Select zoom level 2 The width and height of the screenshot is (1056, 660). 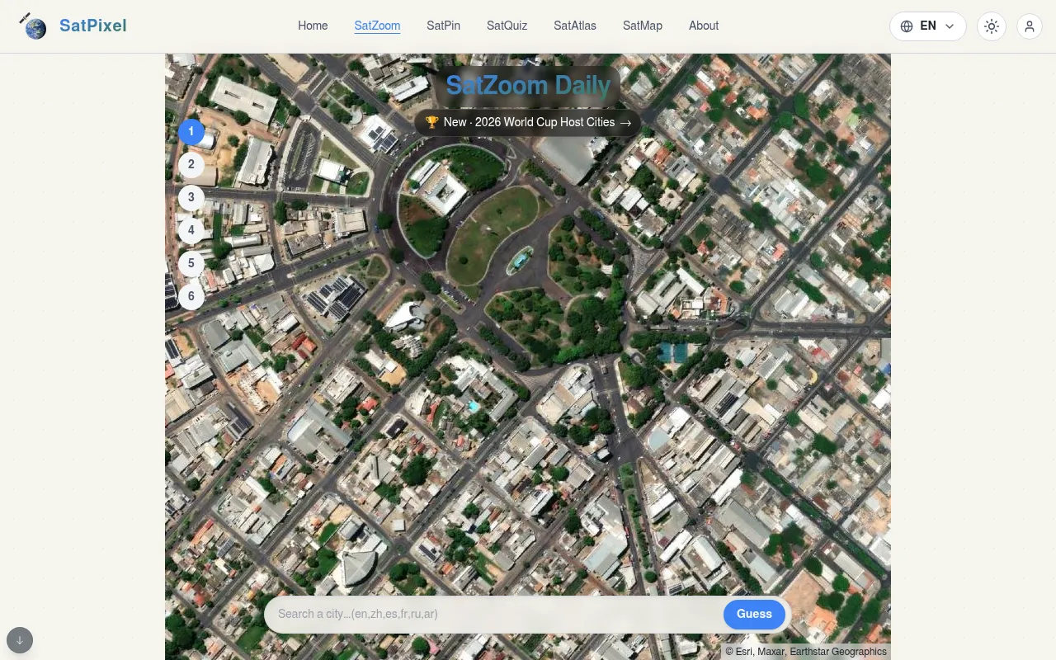click(191, 164)
